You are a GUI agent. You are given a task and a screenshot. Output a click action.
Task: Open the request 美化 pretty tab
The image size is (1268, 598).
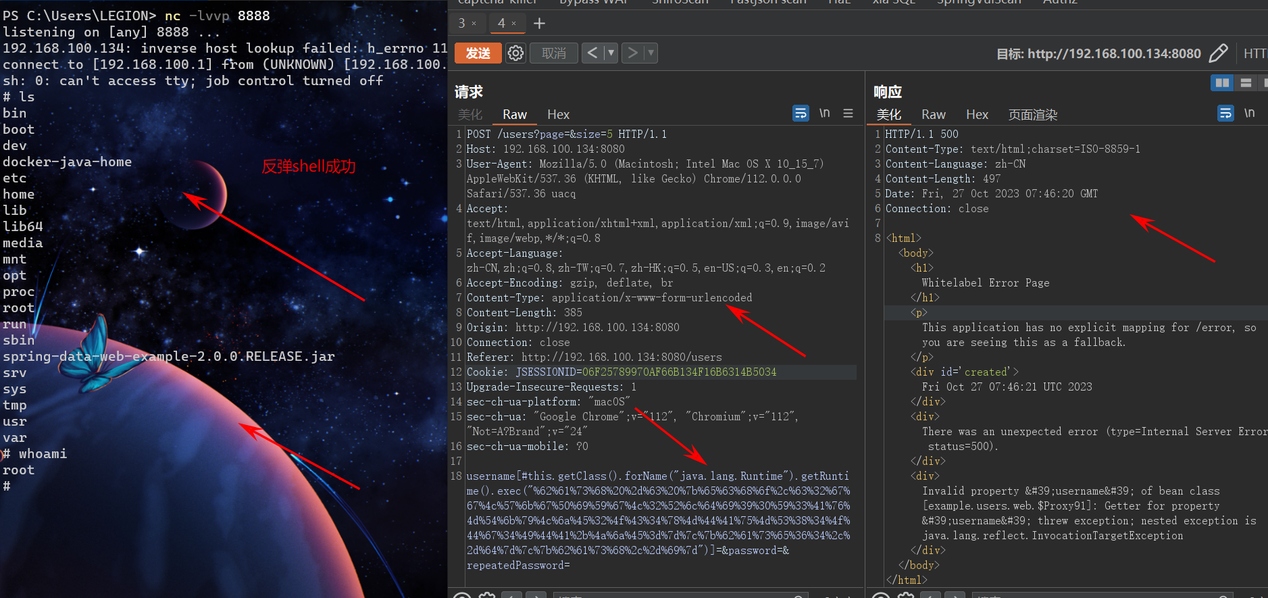pyautogui.click(x=470, y=114)
